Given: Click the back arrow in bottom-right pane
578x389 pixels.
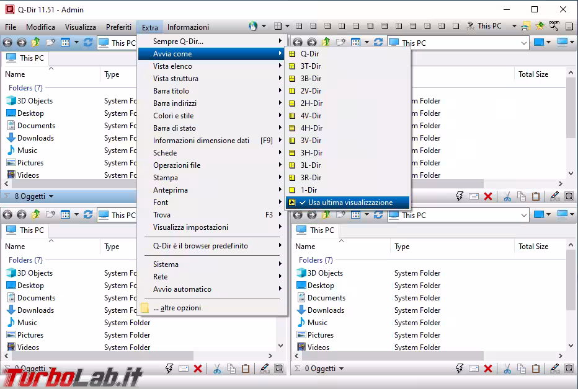Looking at the screenshot, I should click(298, 215).
